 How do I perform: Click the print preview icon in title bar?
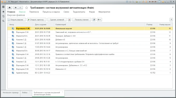pyautogui.click(x=133, y=2)
